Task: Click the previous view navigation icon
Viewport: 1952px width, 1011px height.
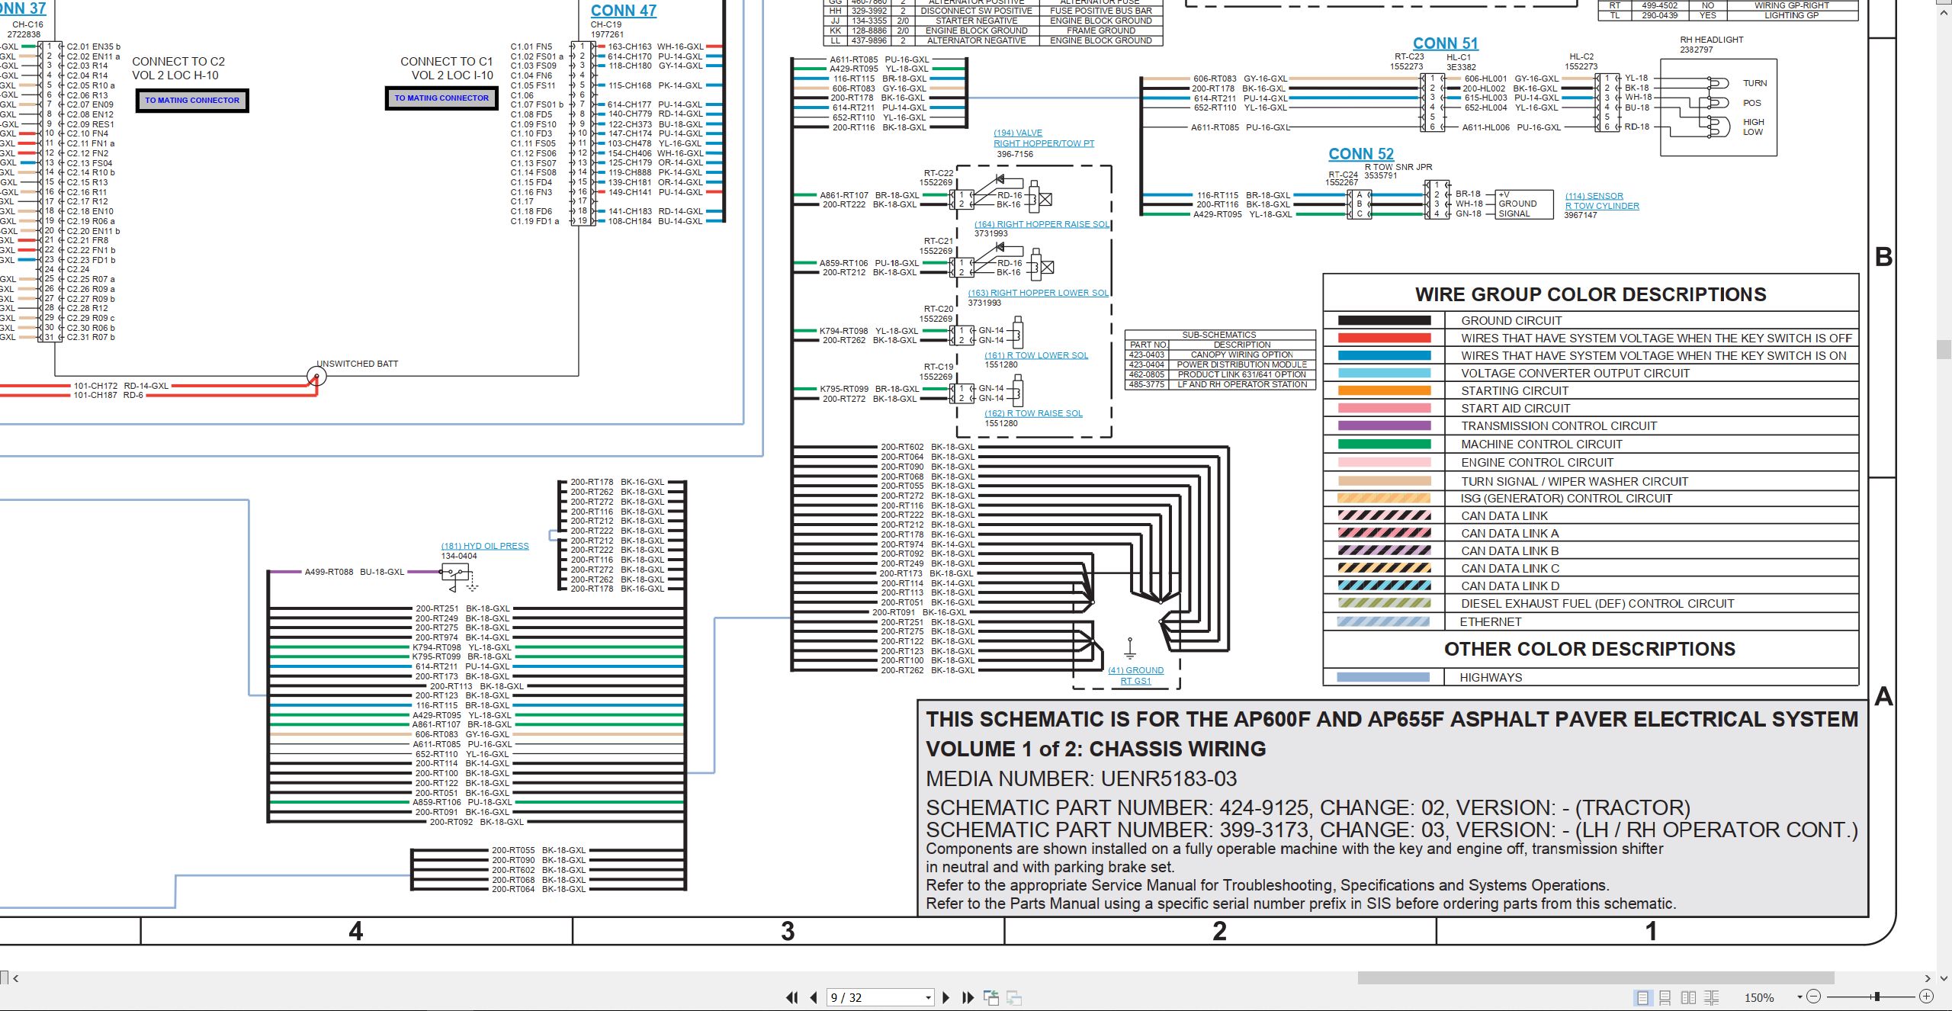Action: click(991, 997)
